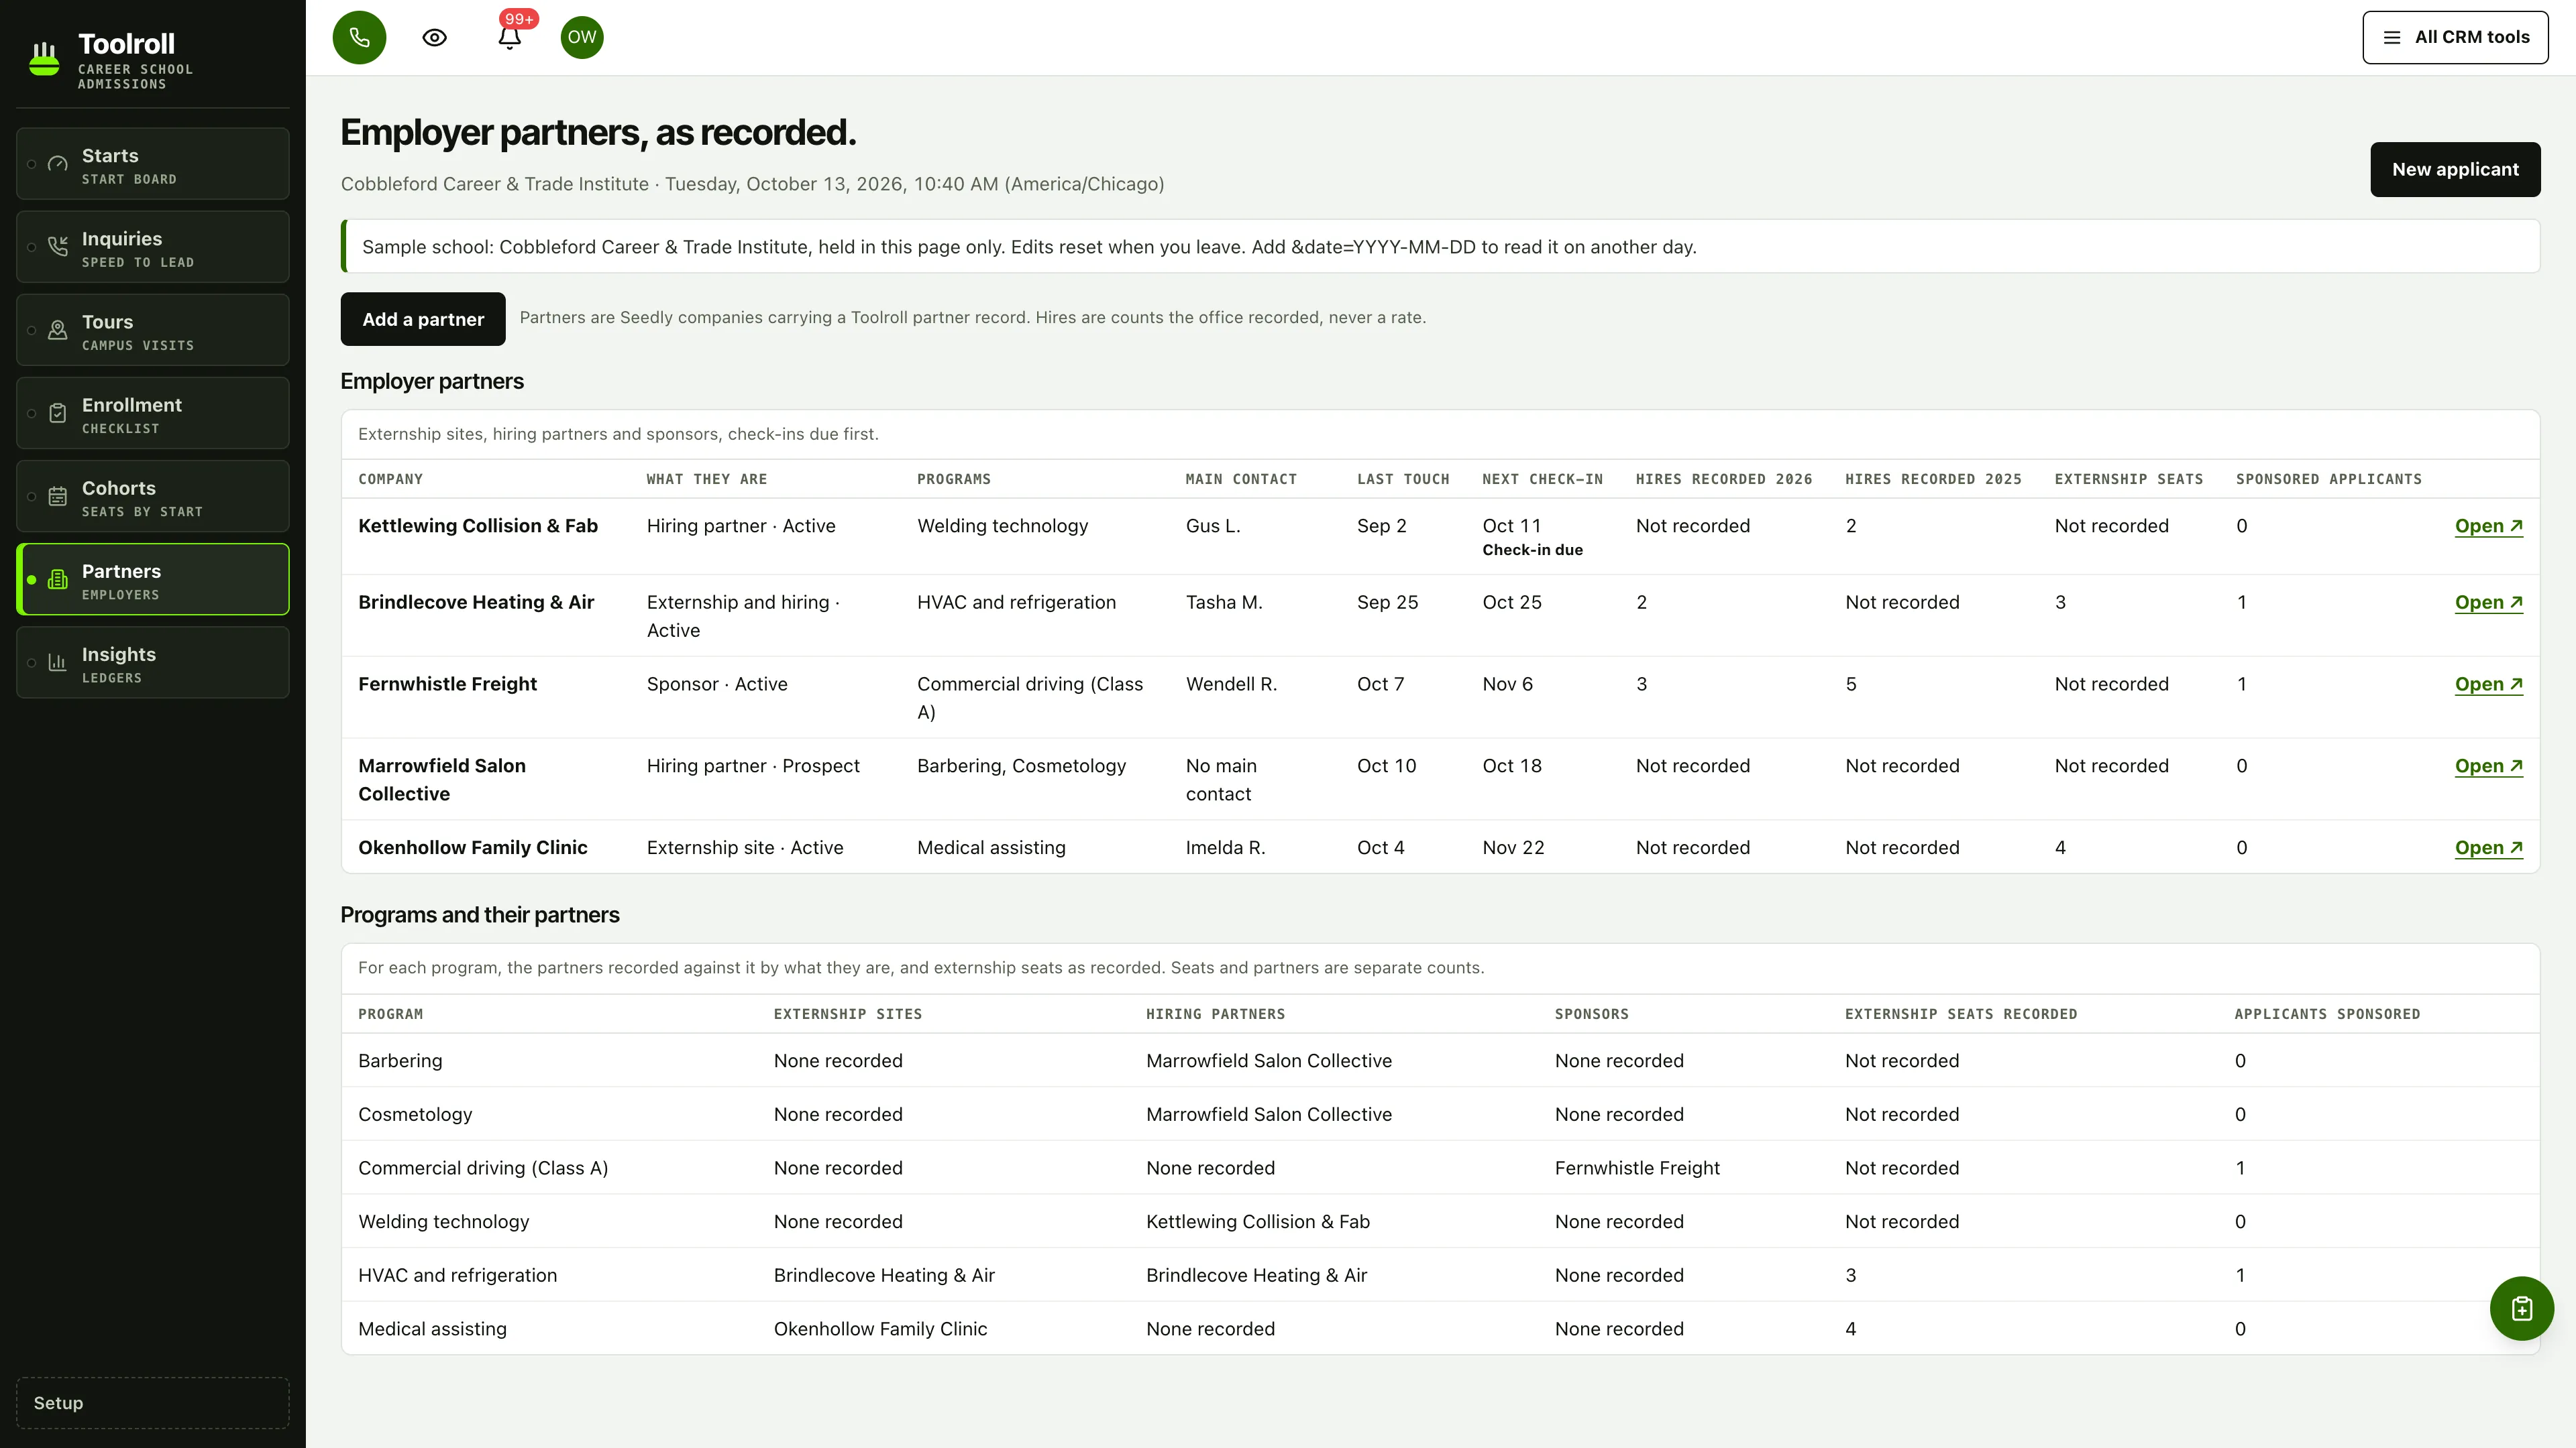Click the Enrollment clipboard icon in sidebar
This screenshot has height=1448, width=2576.
(58, 413)
